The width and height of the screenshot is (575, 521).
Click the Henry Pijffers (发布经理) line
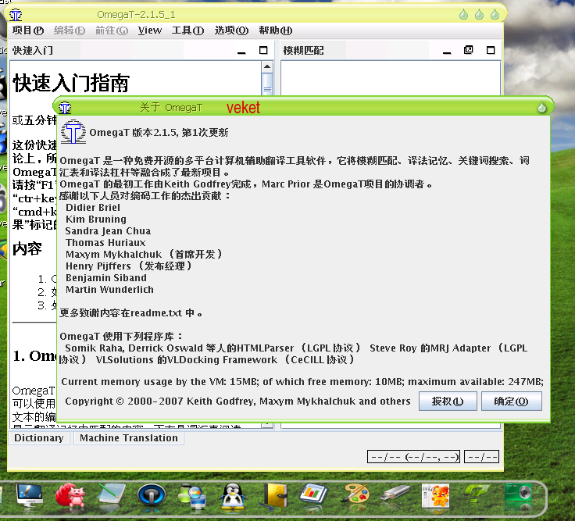pos(129,266)
